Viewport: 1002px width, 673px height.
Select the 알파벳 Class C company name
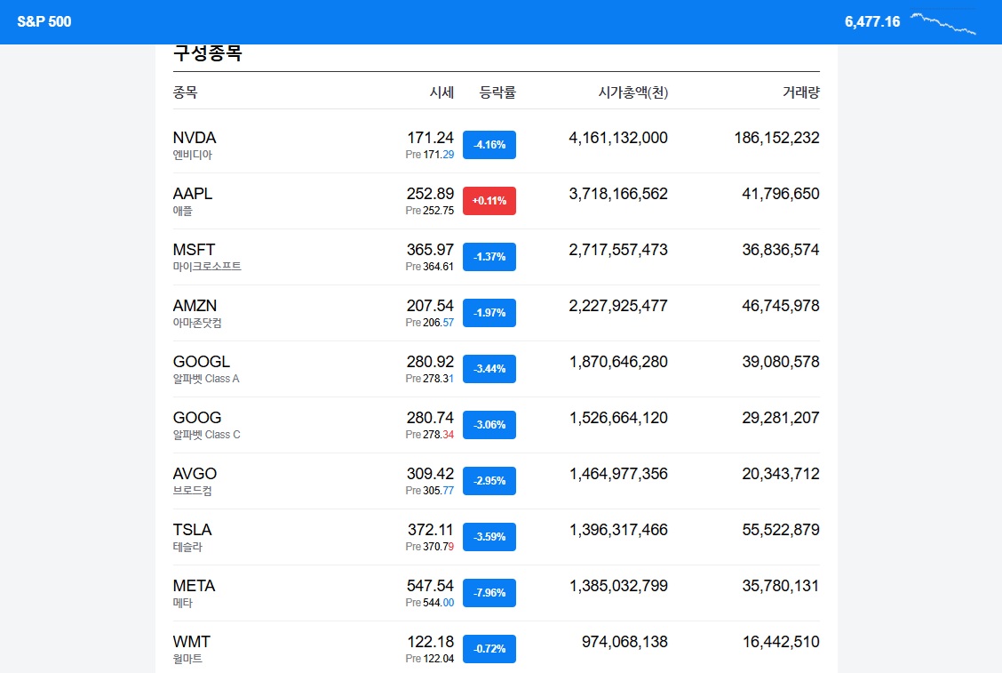206,435
